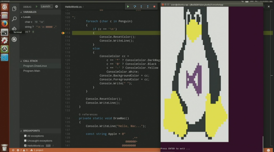Start debugging with the green play arrow
Screen dimensions: 274x152
(x=36, y=7)
